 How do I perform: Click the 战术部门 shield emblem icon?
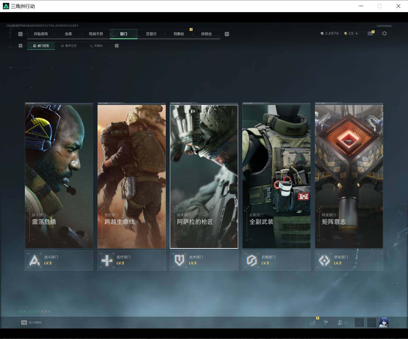[x=179, y=260]
